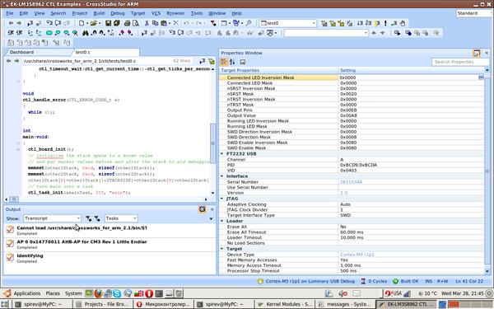
Task: Click the Clear Output icon in Output panel
Action: [x=203, y=209]
